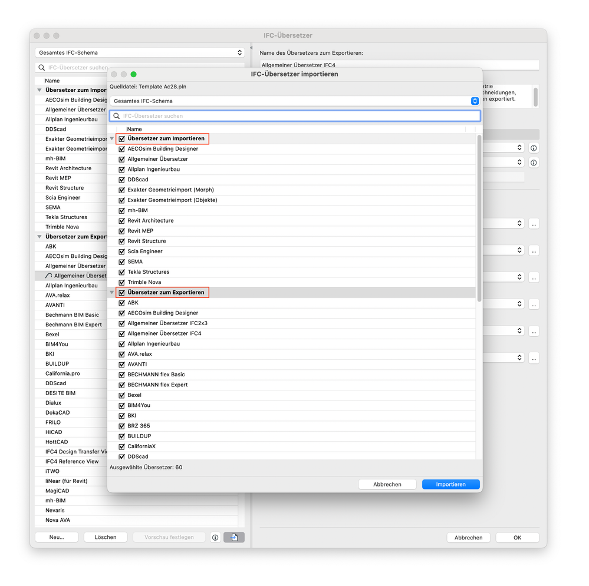This screenshot has width=589, height=586.
Task: Select Bechmann BIM Basic in back window
Action: 71,314
